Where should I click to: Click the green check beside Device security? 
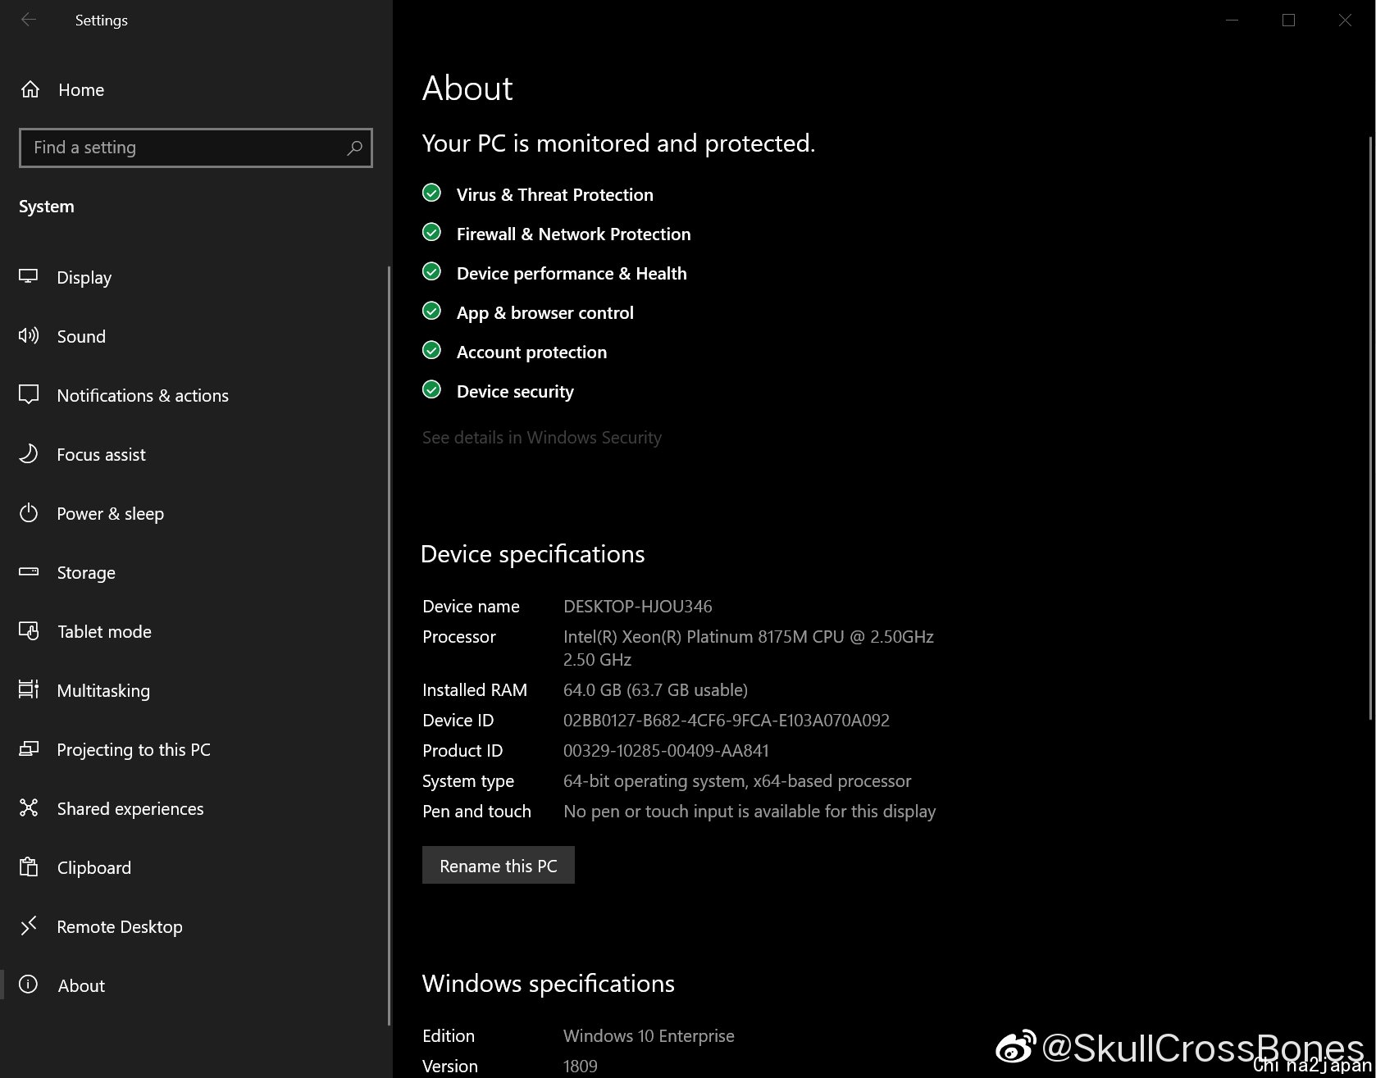pyautogui.click(x=431, y=389)
